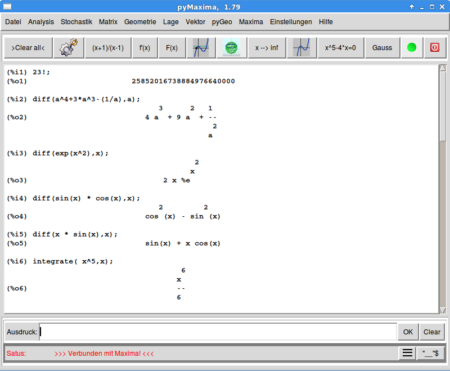Open the blue function plot icon
450x371 pixels.
click(201, 48)
